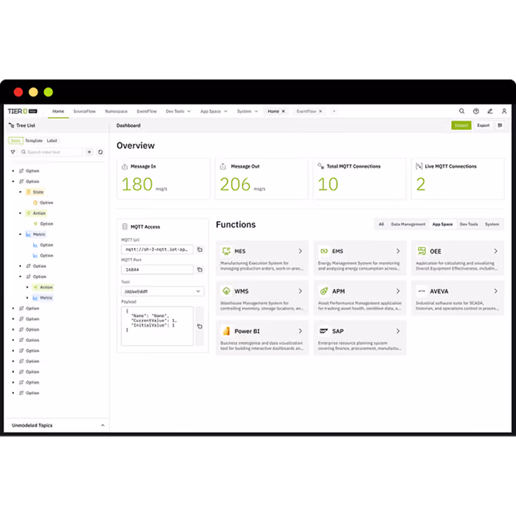Click the edit pencil icon in top bar
The height and width of the screenshot is (516, 516).
490,111
